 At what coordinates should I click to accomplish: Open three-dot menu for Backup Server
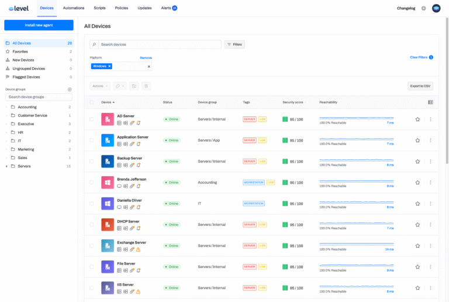click(430, 162)
